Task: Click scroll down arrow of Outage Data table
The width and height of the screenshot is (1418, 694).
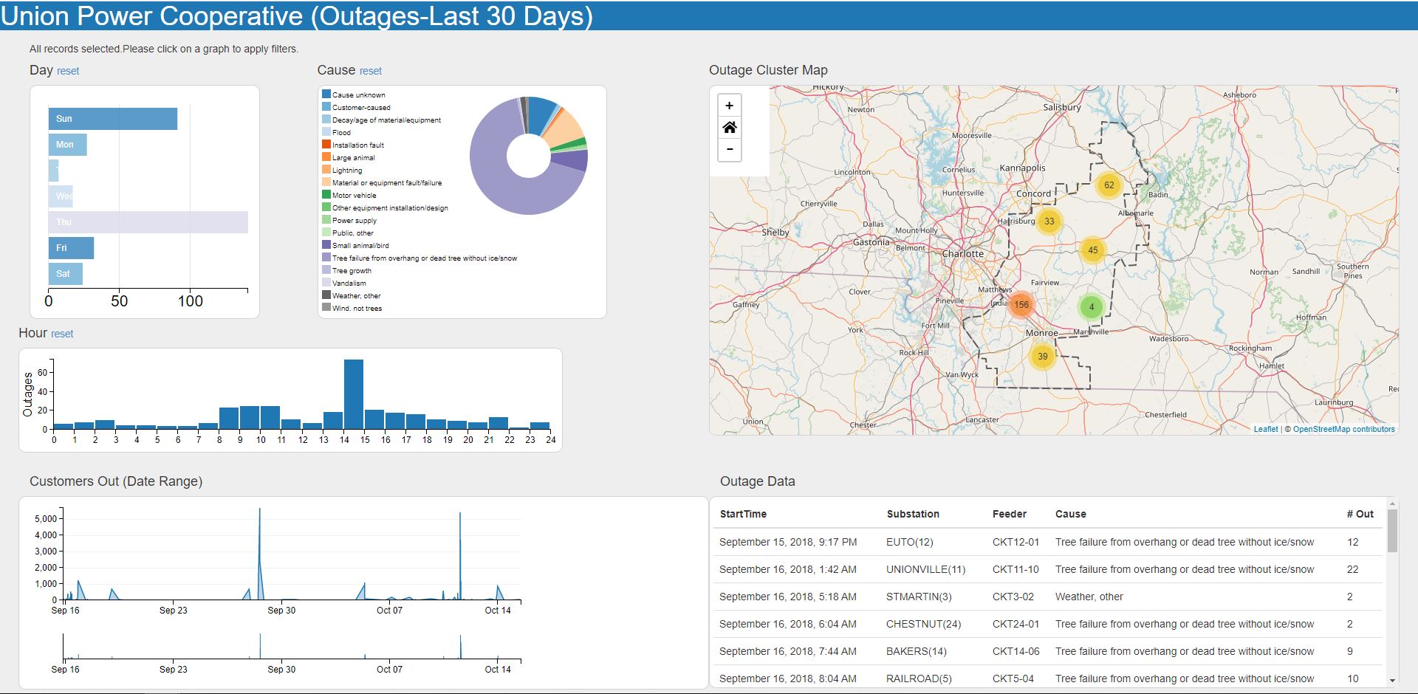Action: tap(1392, 681)
